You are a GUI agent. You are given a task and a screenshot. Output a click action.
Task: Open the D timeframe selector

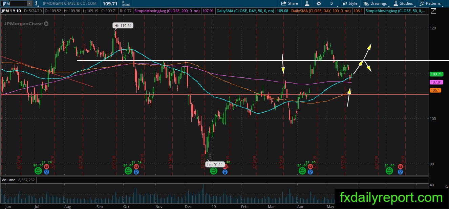(332, 3)
